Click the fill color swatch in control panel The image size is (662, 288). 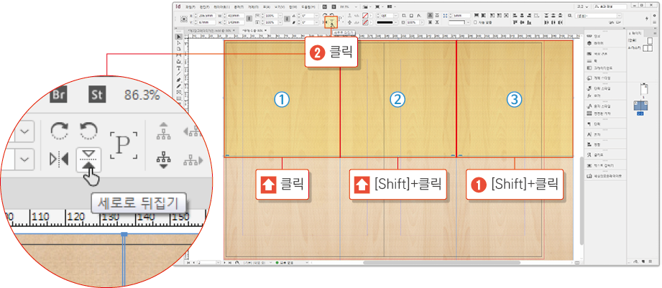(365, 16)
